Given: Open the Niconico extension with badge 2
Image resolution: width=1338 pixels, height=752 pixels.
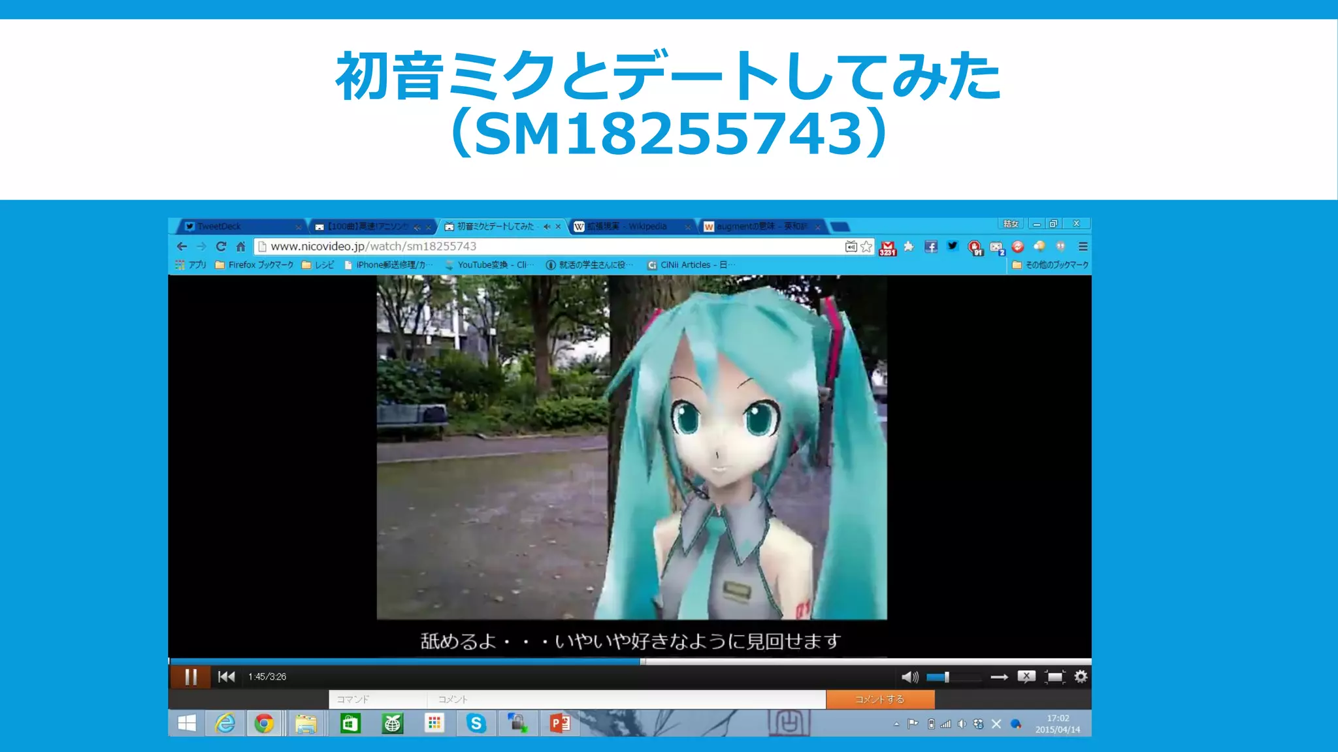Looking at the screenshot, I should coord(996,247).
